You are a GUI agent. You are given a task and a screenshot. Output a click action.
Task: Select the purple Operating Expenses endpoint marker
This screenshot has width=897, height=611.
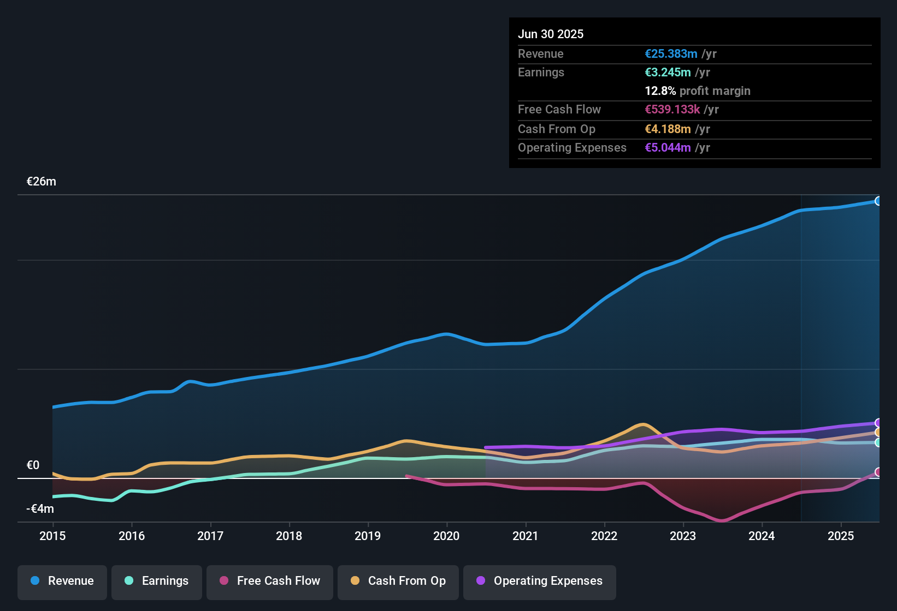[x=878, y=423]
